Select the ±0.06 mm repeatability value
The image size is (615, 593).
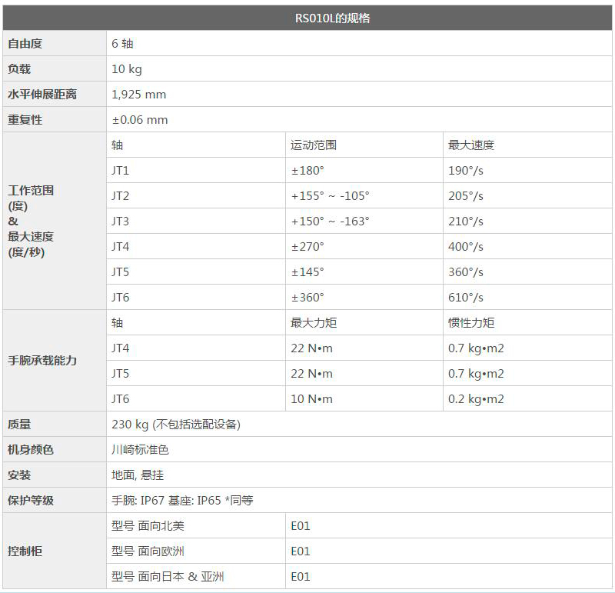140,120
